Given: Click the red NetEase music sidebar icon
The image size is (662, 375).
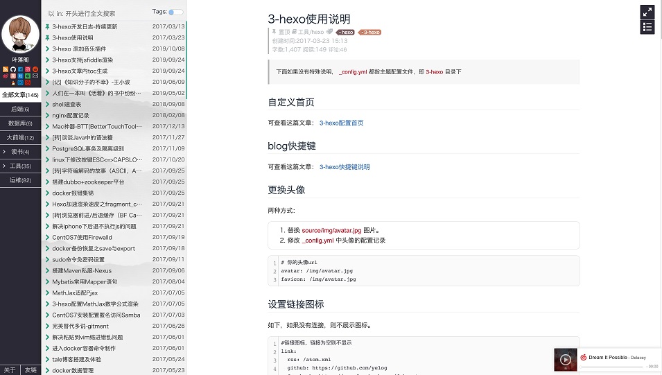Looking at the screenshot, I should click(28, 82).
